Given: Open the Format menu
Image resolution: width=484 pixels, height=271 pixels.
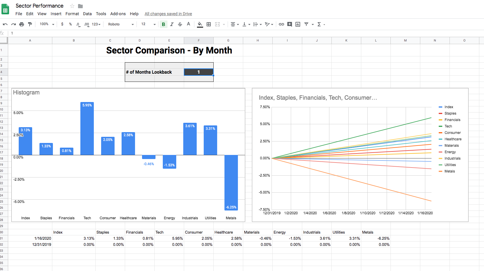Looking at the screenshot, I should 72,14.
